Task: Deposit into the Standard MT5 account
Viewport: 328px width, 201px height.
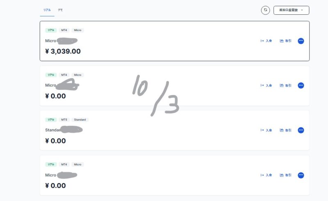Action: pyautogui.click(x=266, y=130)
